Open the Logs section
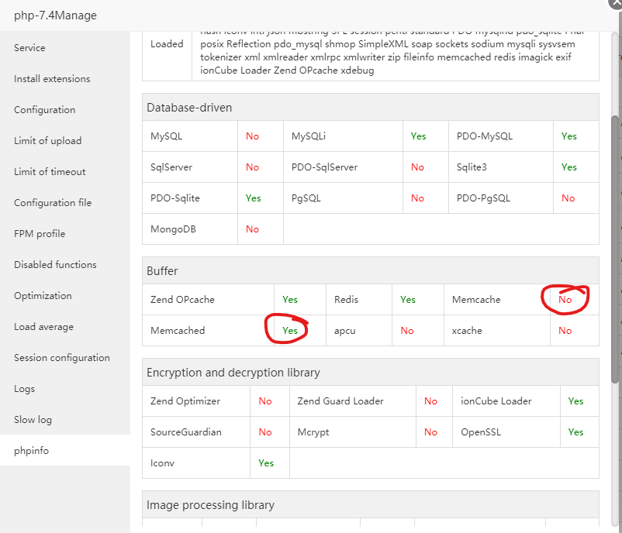Screen dimensions: 622x533 pyautogui.click(x=25, y=389)
